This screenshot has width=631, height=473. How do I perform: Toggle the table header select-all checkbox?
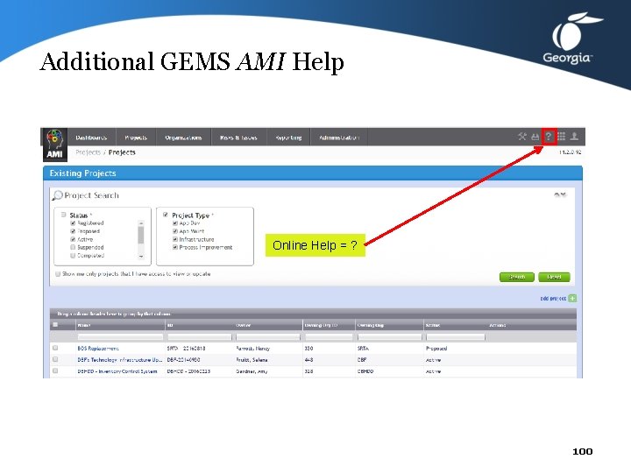pos(55,325)
